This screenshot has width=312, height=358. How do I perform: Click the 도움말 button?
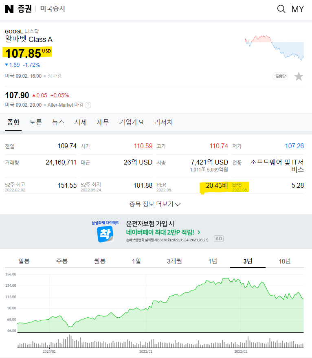coord(280,76)
